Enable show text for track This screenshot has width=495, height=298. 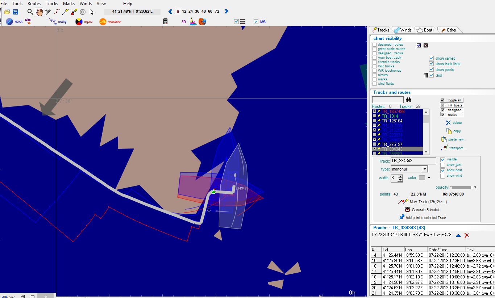(x=442, y=165)
